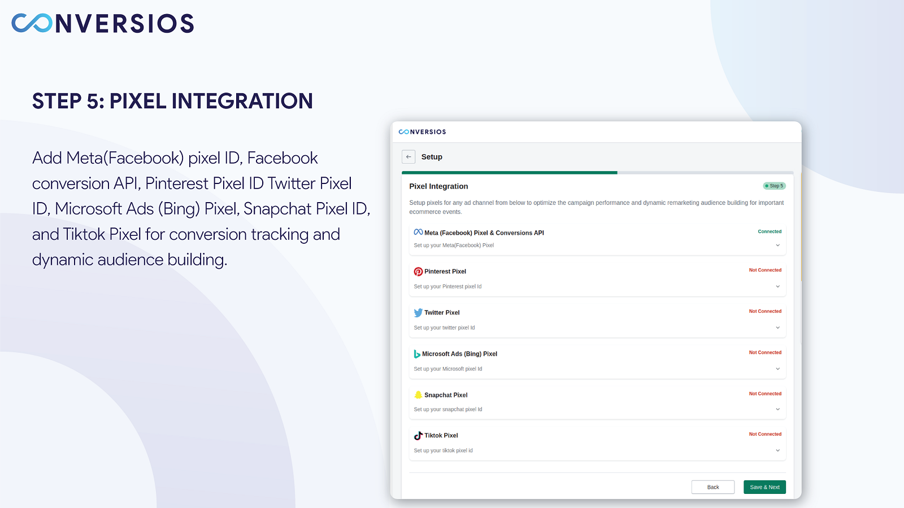Click the Conversios logo in the setup window header
The image size is (904, 508).
422,132
